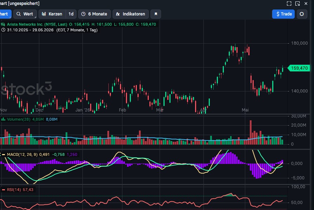The width and height of the screenshot is (314, 210).
Task: Click the clock icon beside 6 Monate
Action: coord(83,14)
